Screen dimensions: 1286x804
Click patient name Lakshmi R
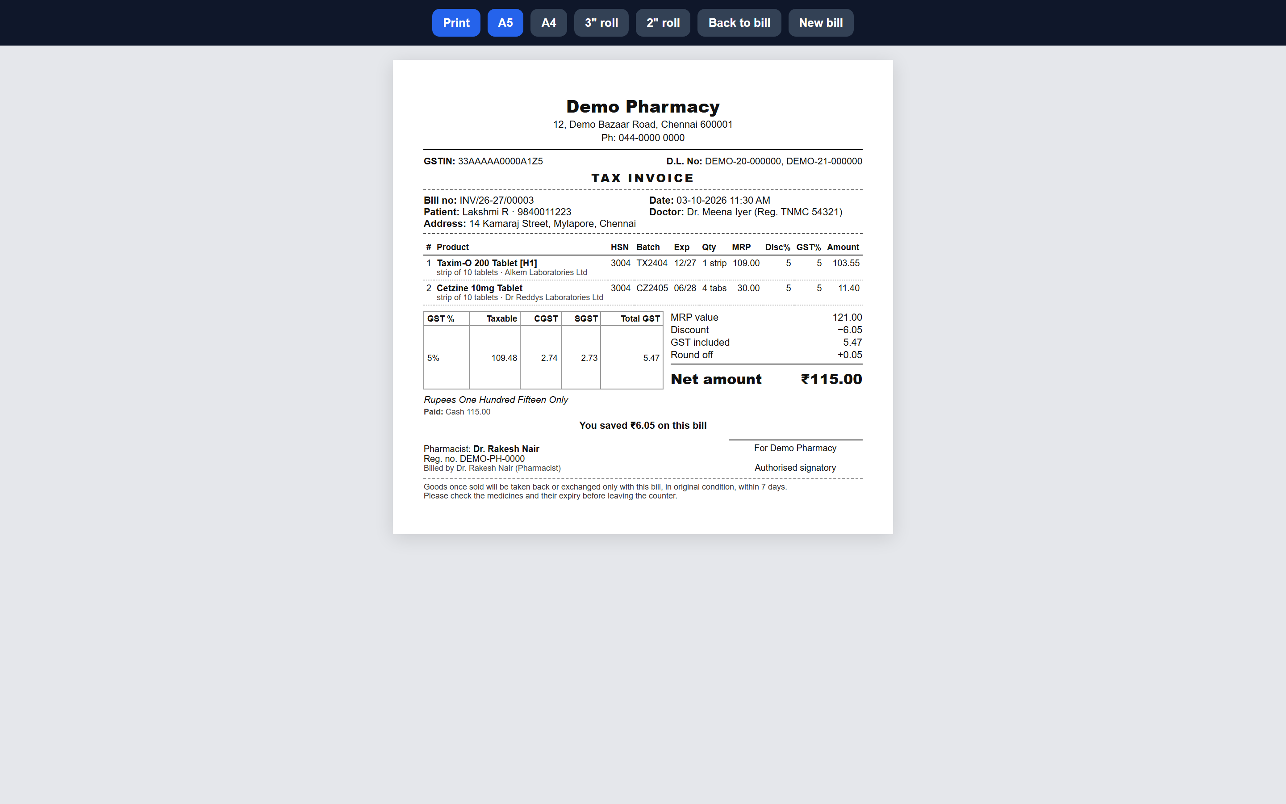point(485,212)
